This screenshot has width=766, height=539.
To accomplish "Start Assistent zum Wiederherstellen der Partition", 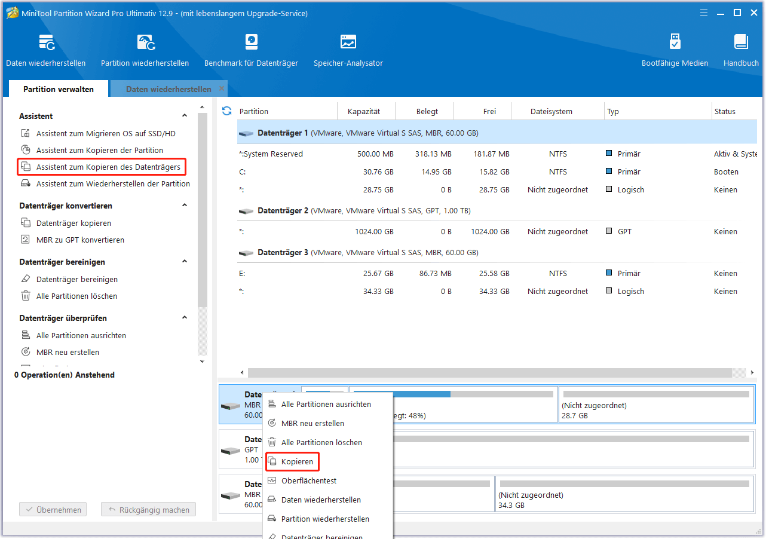I will tap(106, 183).
